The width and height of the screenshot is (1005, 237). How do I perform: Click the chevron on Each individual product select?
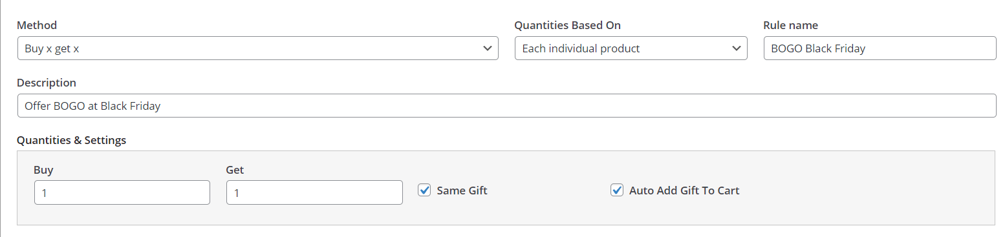[736, 48]
